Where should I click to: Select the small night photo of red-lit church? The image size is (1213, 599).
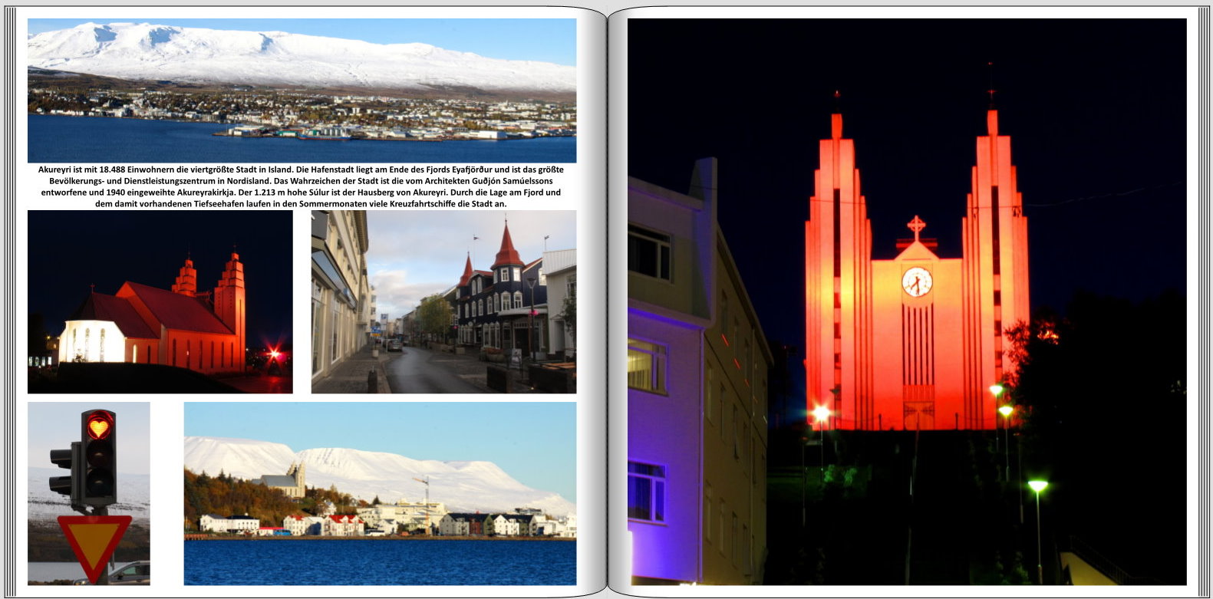tap(160, 301)
